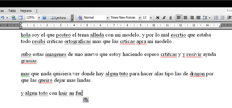
Task: Click the Undo arrow icon
Action: 2,18
